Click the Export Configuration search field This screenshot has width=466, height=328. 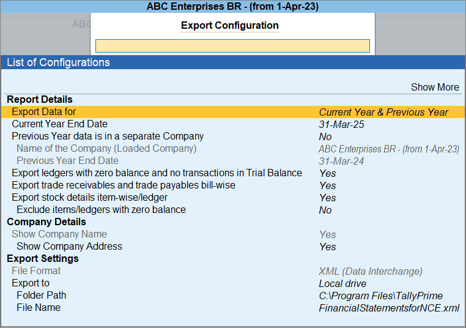click(232, 46)
